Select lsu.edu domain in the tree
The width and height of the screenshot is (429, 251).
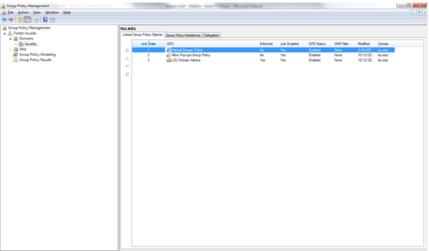click(x=30, y=44)
